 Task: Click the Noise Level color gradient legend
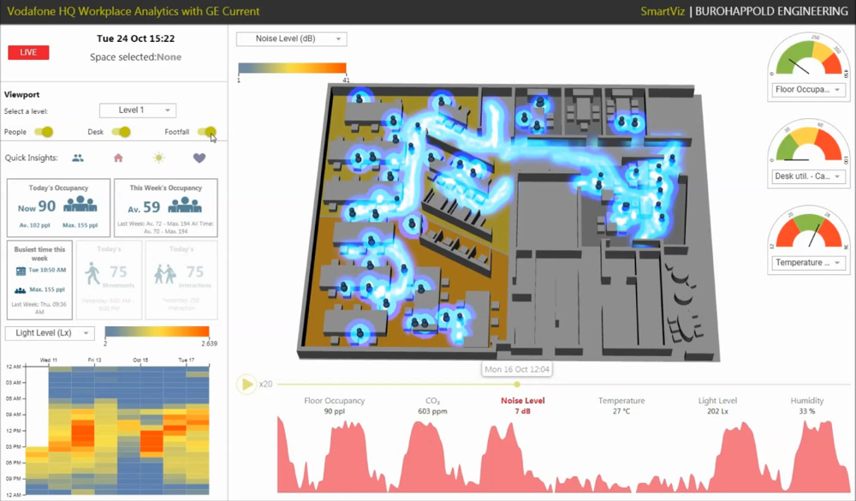(x=292, y=69)
